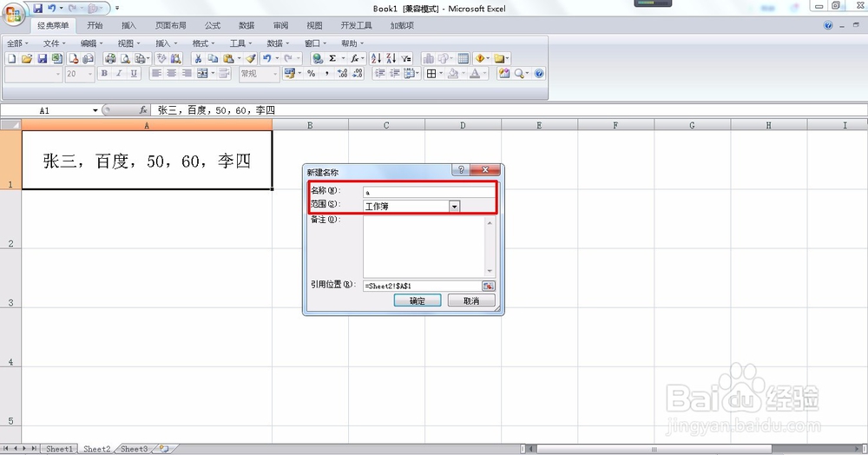868x455 pixels.
Task: Print with the toolbar printer icon
Action: pos(110,58)
